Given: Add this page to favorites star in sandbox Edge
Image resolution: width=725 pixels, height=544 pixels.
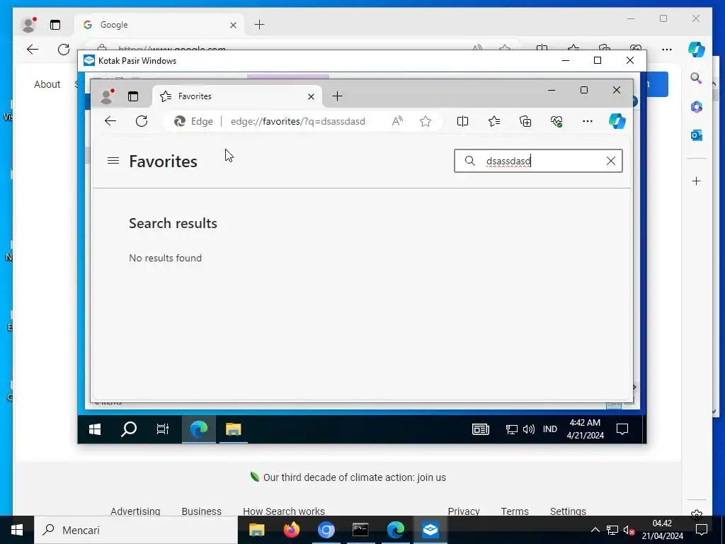Looking at the screenshot, I should pos(426,121).
